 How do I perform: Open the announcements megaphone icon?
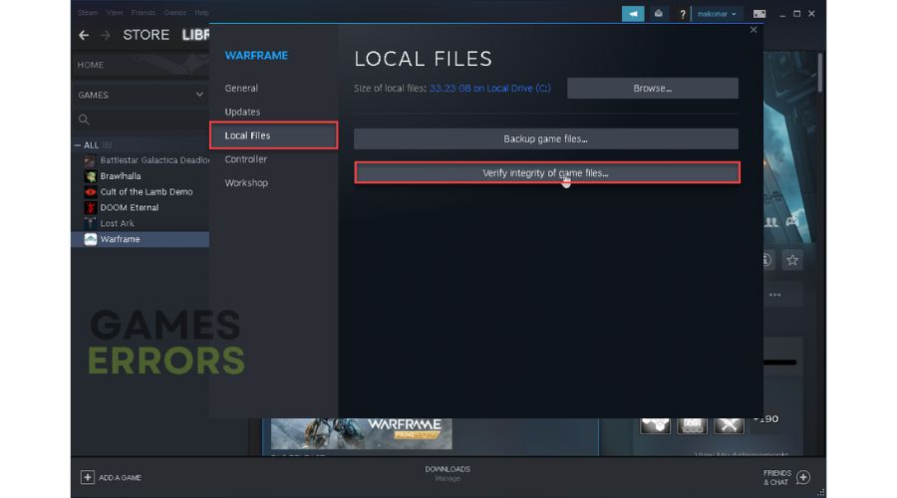633,14
